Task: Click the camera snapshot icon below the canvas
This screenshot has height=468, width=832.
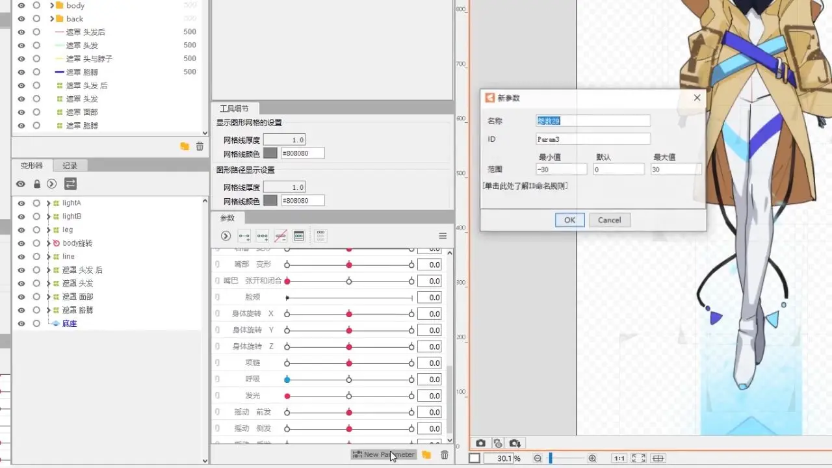Action: click(x=480, y=443)
